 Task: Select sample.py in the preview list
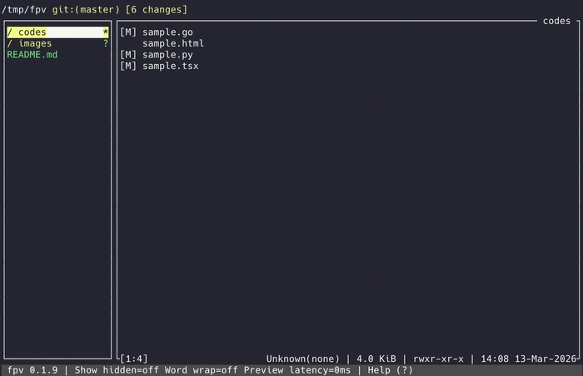[x=167, y=54]
